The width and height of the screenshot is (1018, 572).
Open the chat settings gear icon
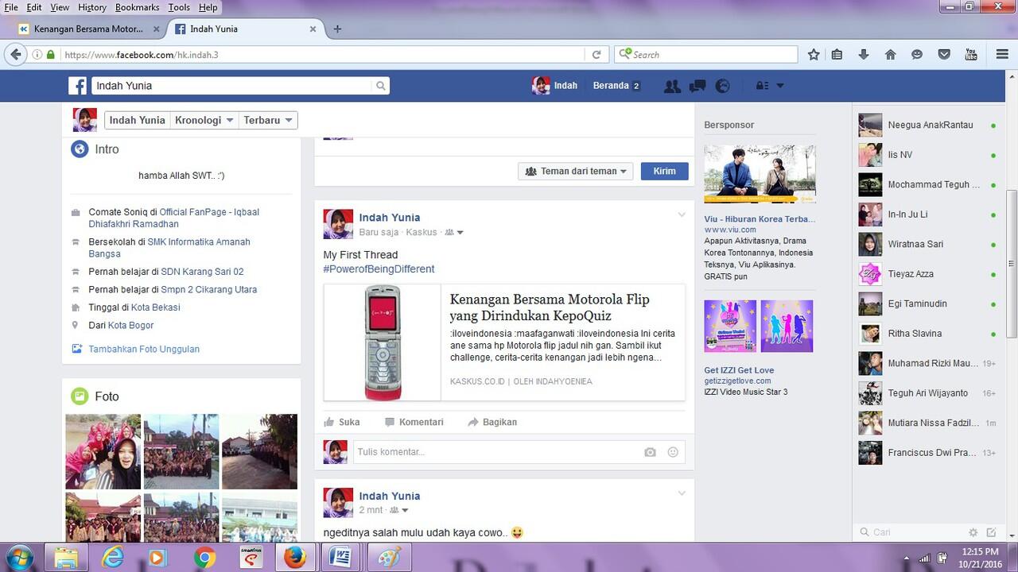(x=973, y=532)
